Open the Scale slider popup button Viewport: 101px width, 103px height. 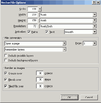pos(40,9)
